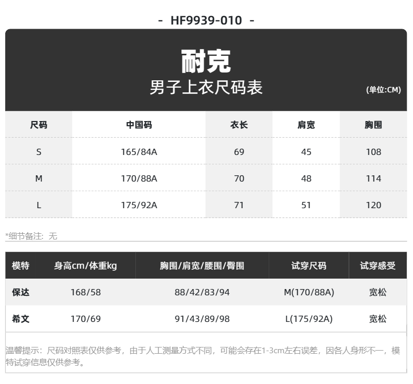Click 宽松 in the 希文 row

point(377,319)
